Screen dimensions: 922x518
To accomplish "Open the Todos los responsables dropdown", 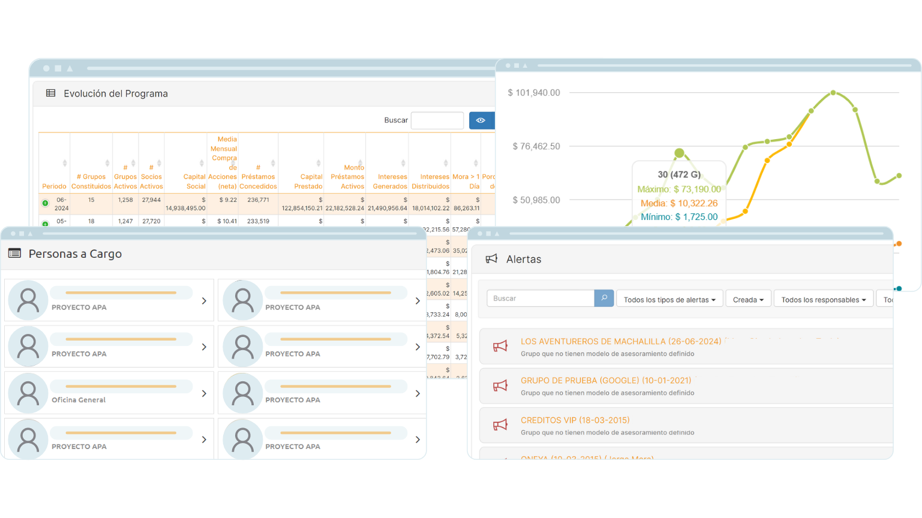I will pos(823,299).
